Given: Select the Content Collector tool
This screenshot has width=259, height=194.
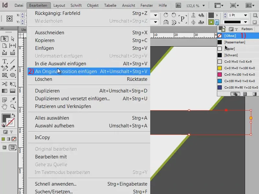Looking at the screenshot, I should pos(5,52).
